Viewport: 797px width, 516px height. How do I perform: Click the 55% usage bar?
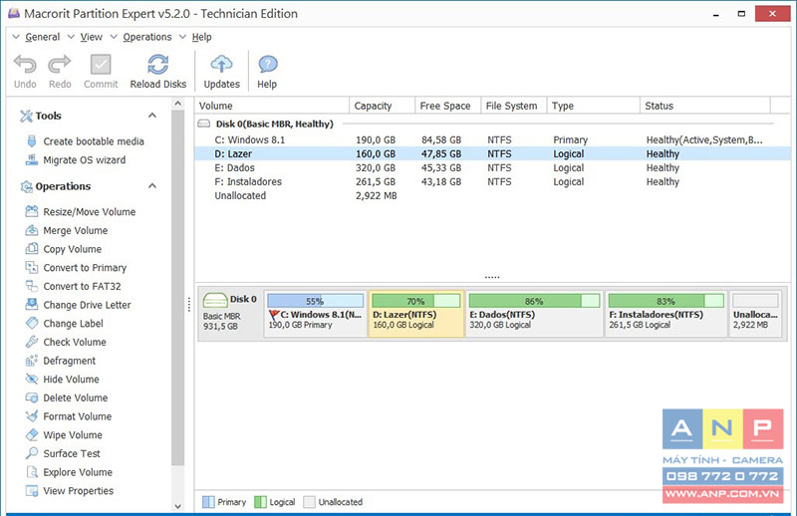[315, 301]
